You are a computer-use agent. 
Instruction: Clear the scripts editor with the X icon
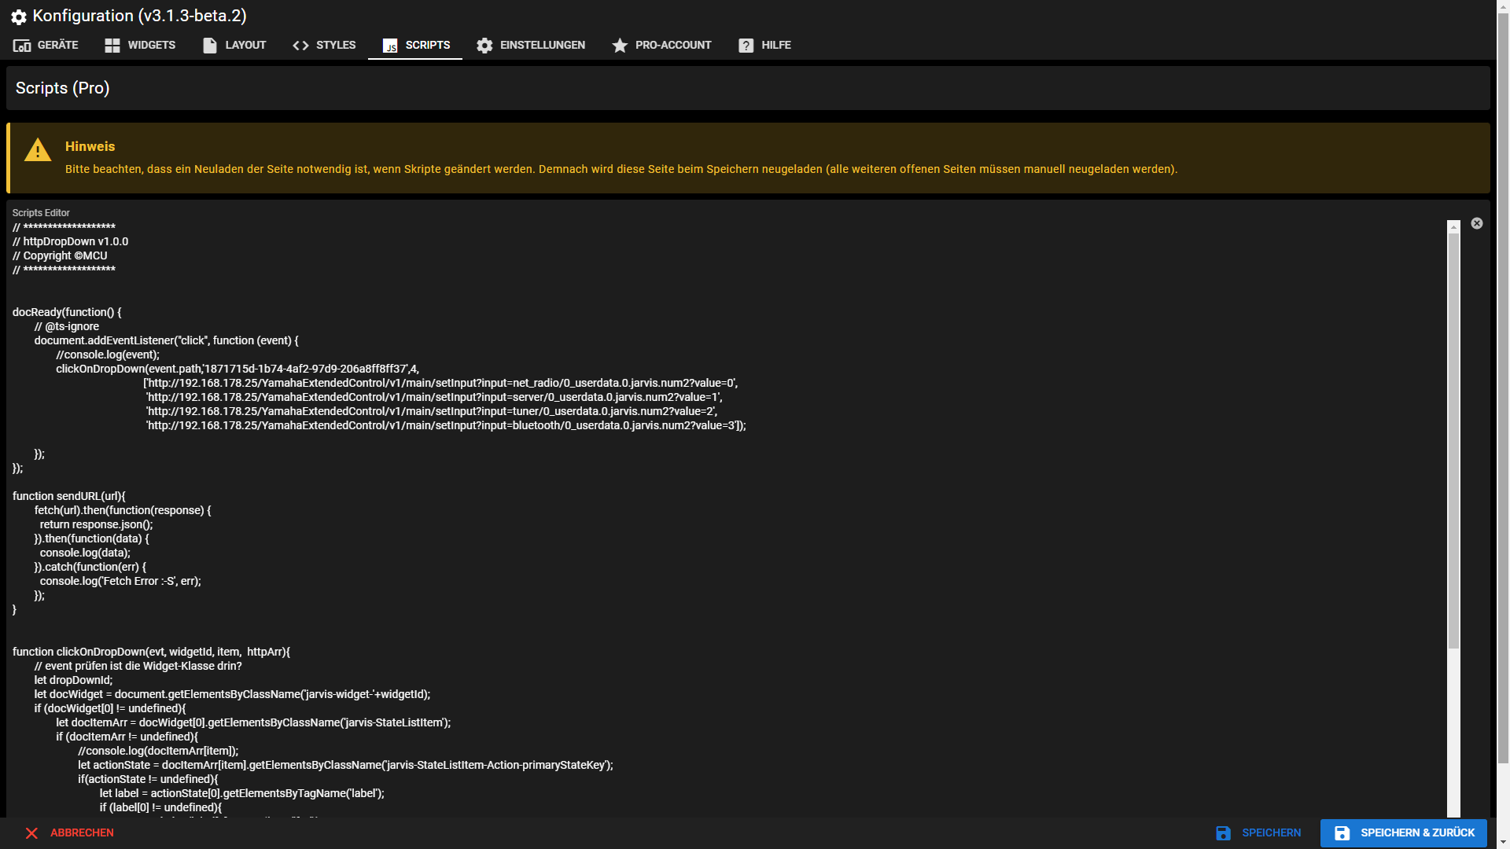(1477, 223)
